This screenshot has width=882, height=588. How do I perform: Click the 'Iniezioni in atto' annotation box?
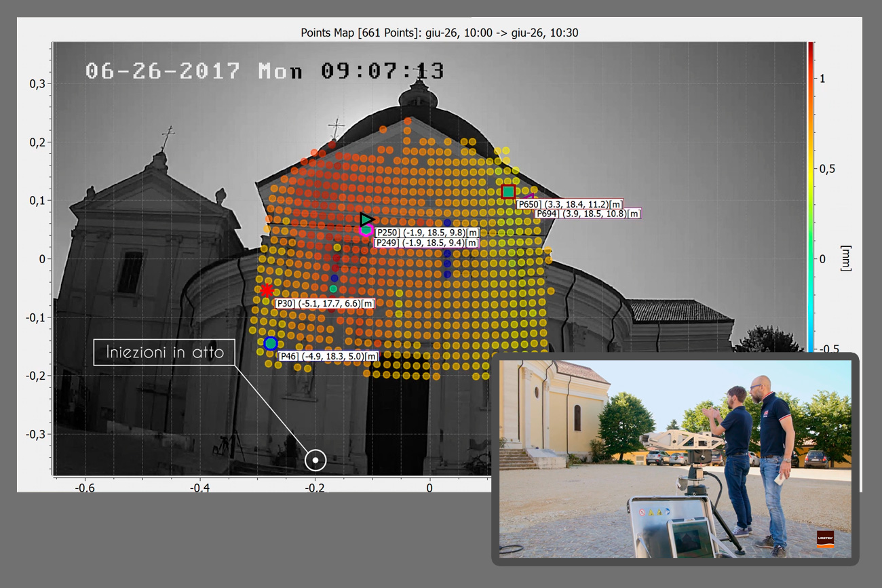(x=164, y=353)
